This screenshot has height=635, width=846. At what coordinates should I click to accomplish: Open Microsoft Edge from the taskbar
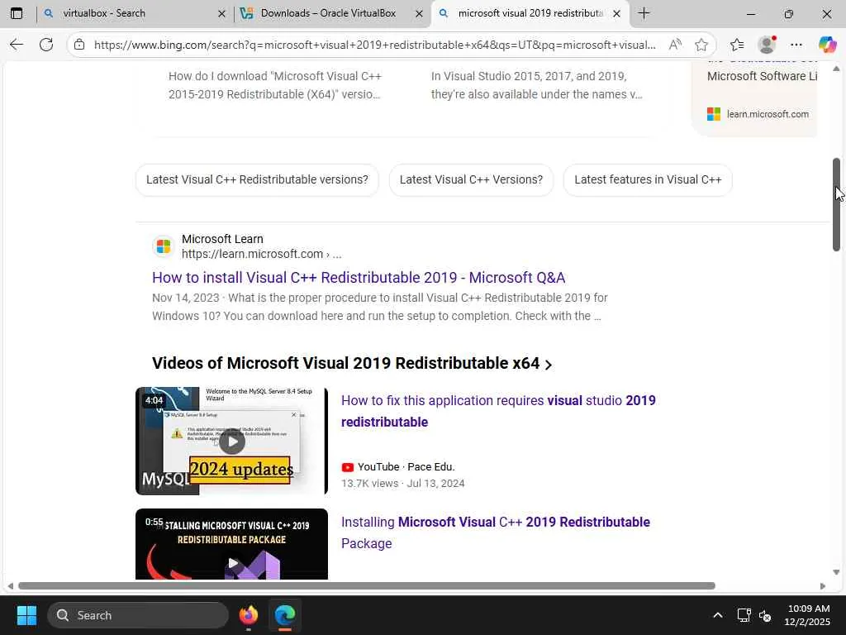[x=285, y=615]
